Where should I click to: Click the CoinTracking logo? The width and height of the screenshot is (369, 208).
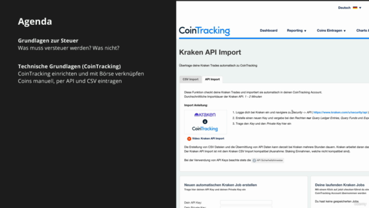[x=204, y=31]
